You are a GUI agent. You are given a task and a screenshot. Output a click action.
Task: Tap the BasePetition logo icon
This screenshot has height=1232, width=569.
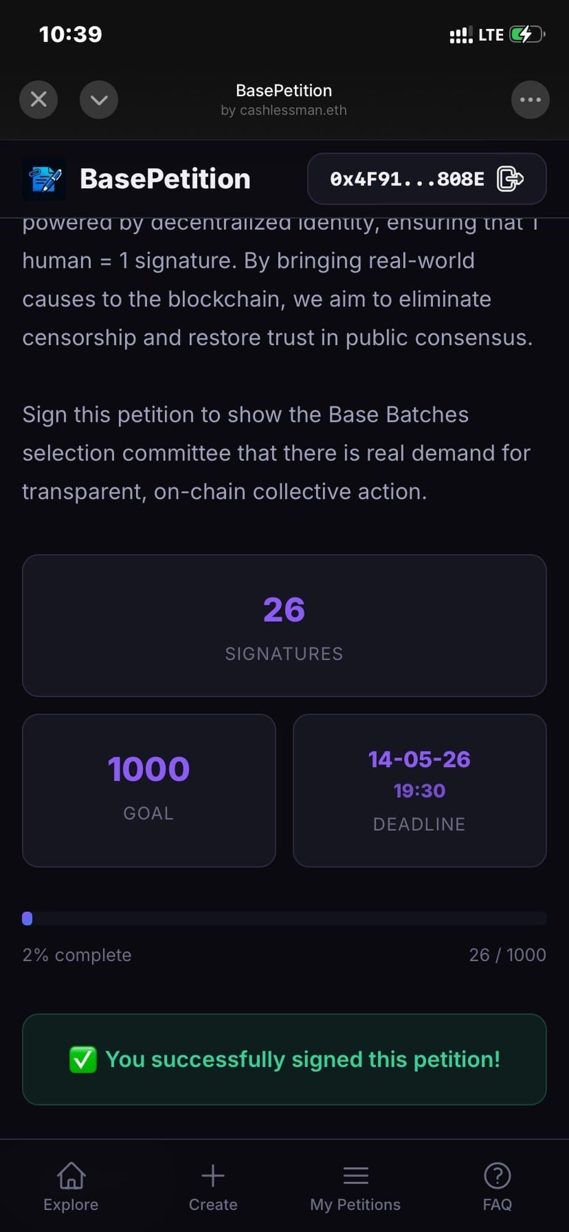click(x=44, y=179)
